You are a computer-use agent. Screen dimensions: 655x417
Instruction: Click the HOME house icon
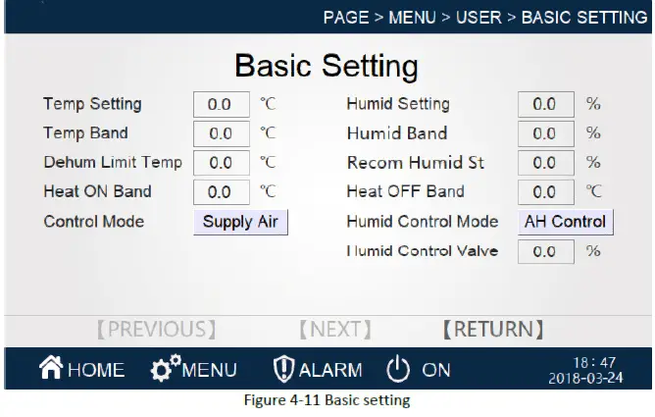tap(51, 369)
